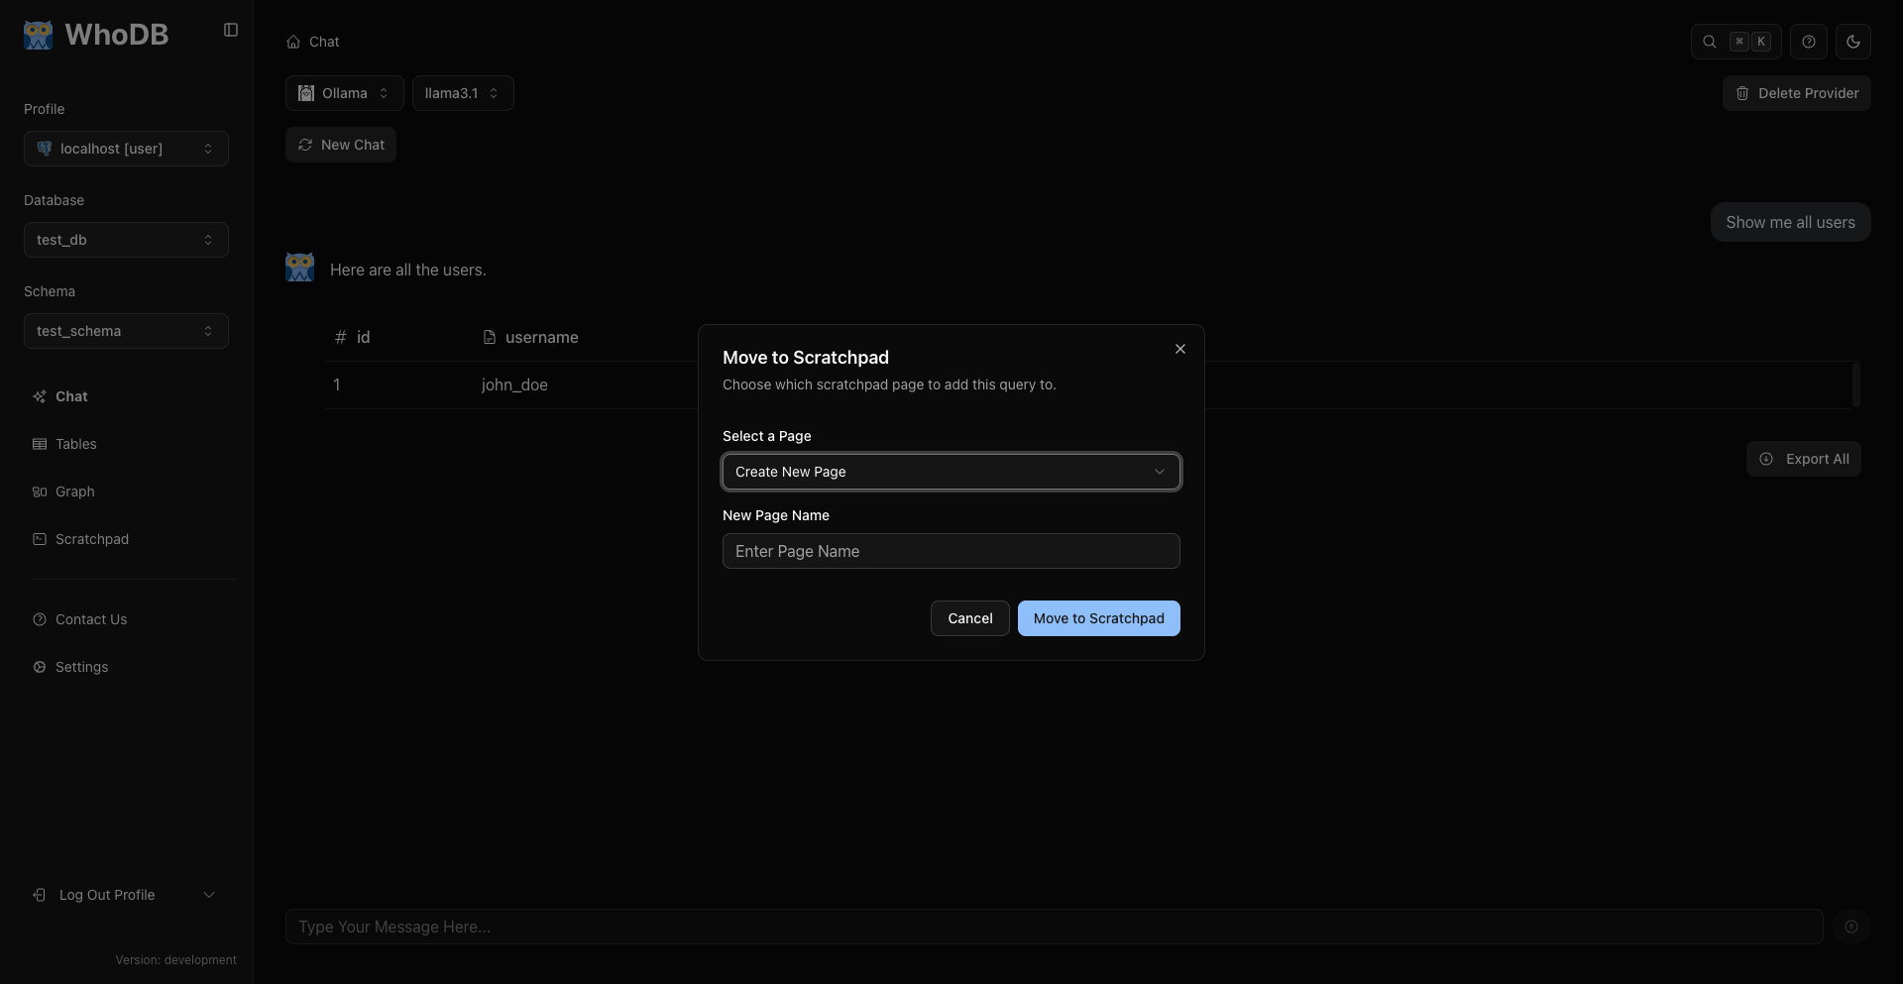Screen dimensions: 1903x984
Task: Click the Version: development label
Action: [176, 960]
